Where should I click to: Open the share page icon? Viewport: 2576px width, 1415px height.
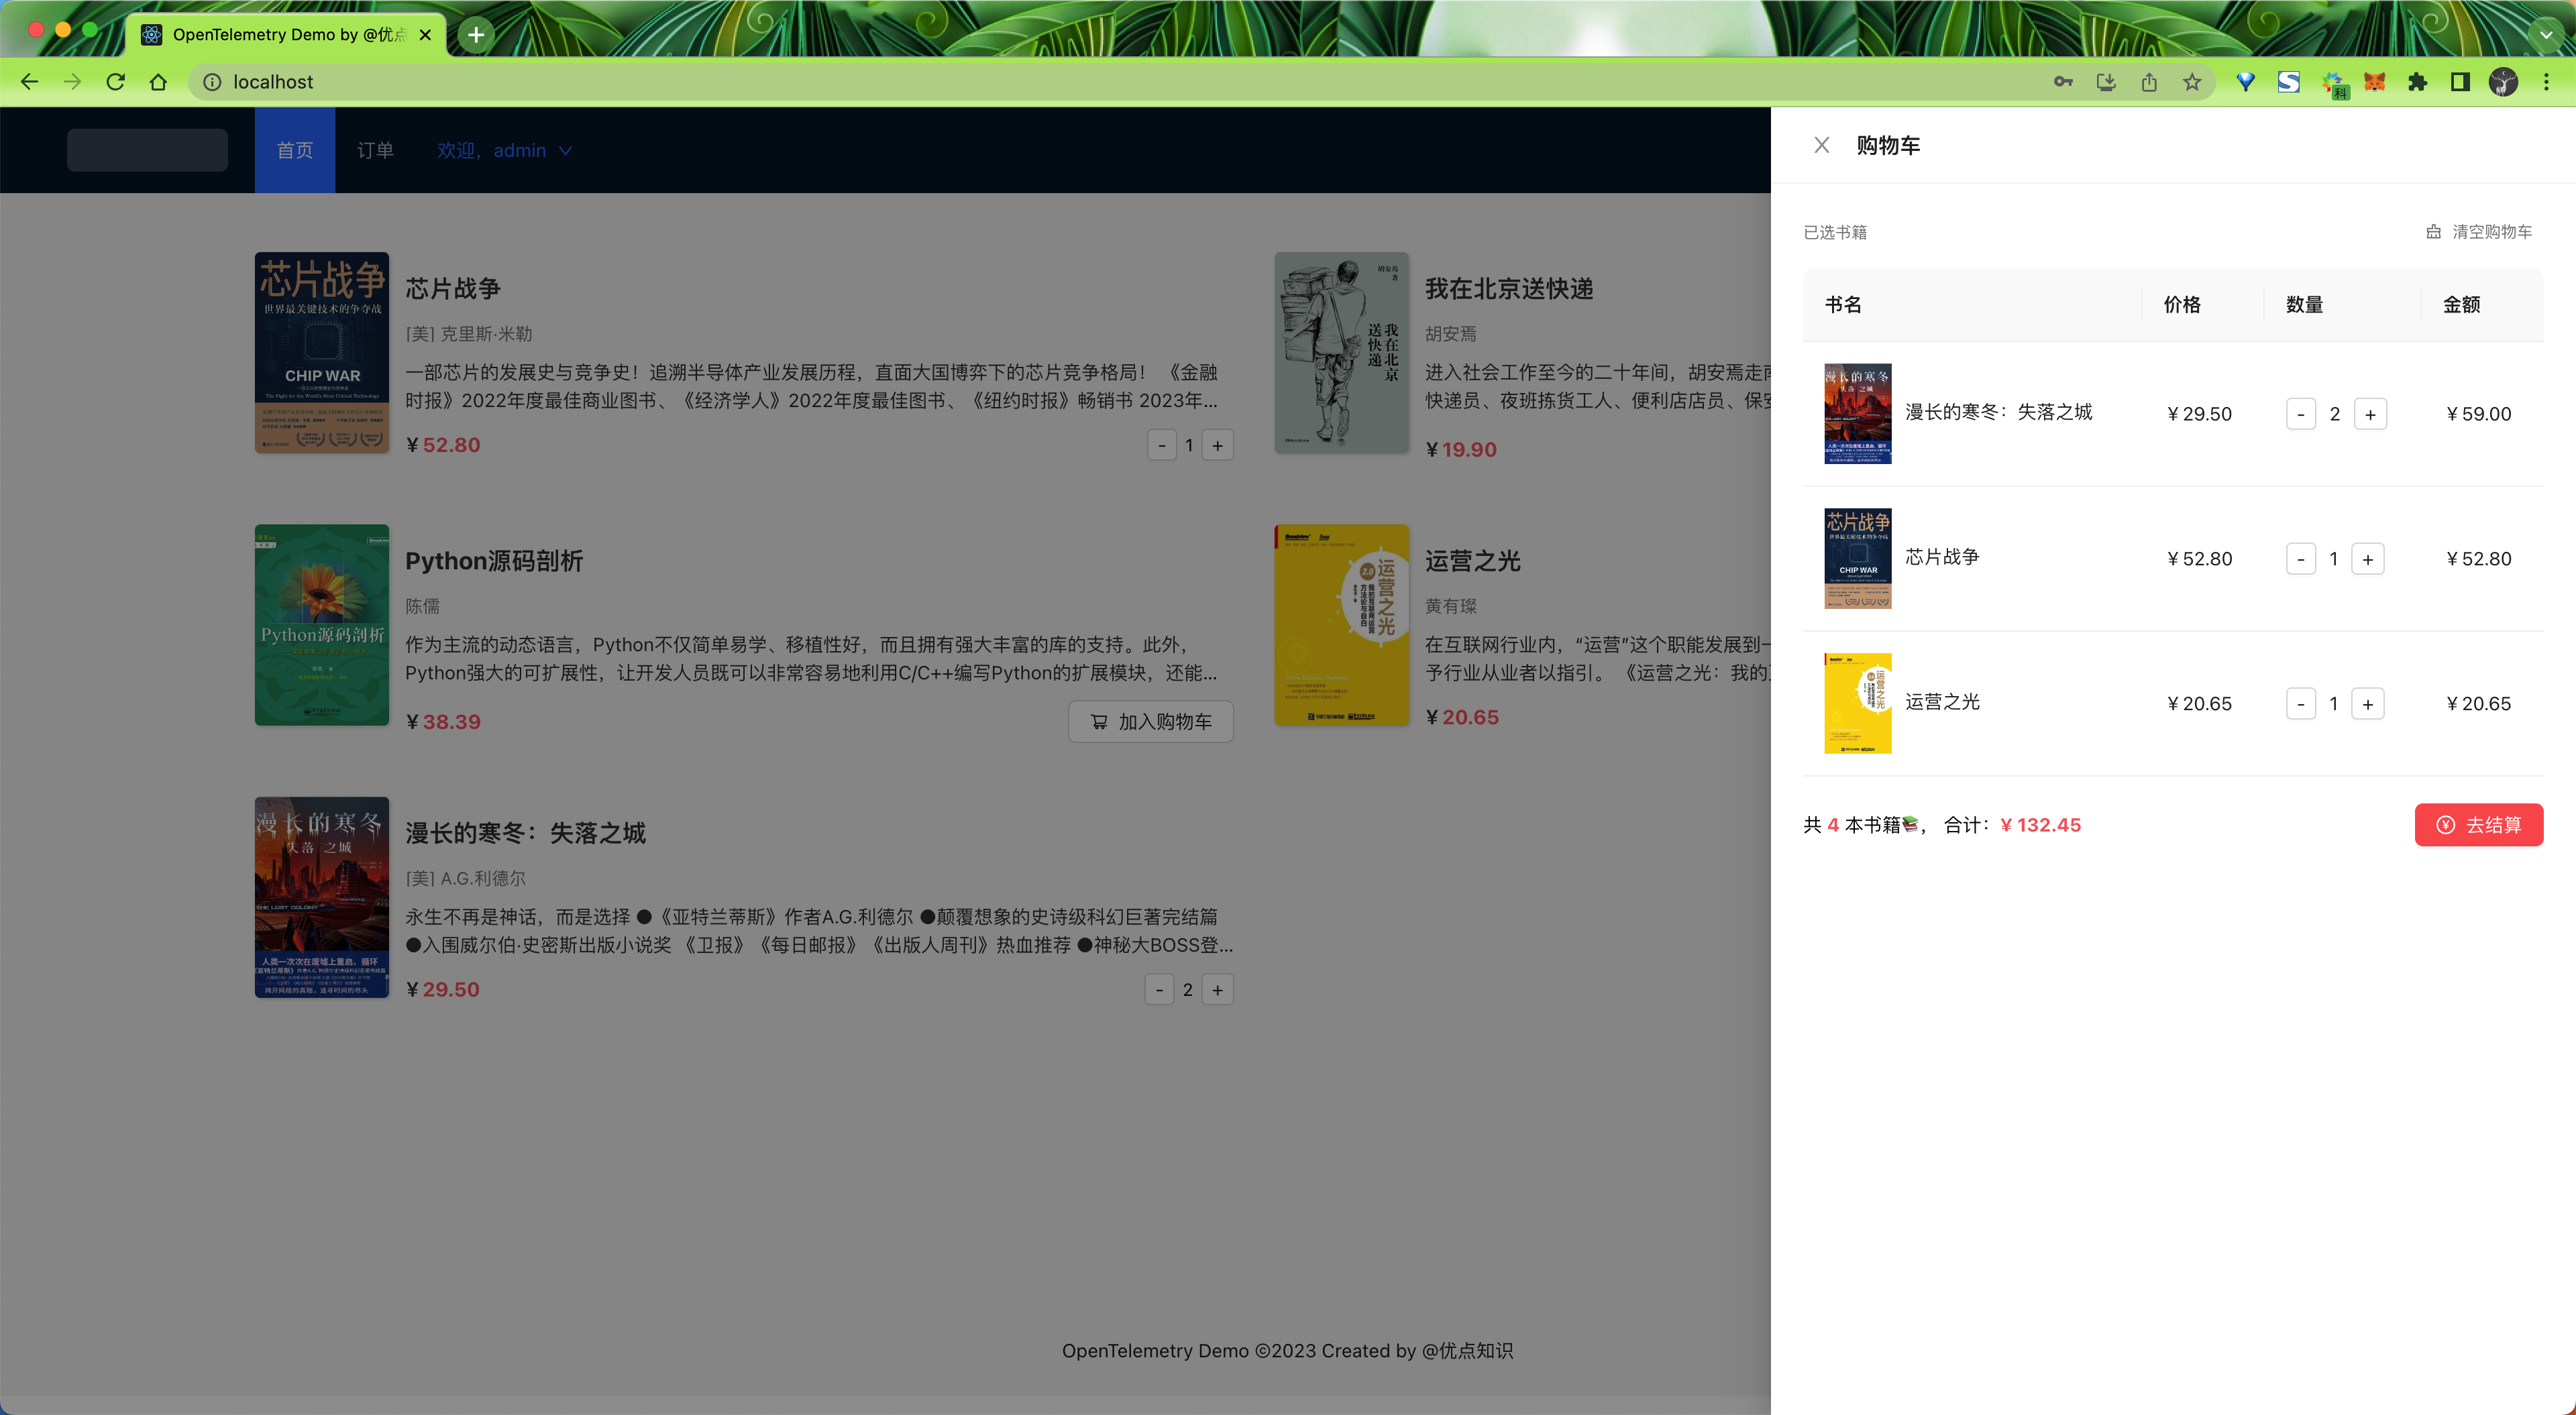point(2149,82)
